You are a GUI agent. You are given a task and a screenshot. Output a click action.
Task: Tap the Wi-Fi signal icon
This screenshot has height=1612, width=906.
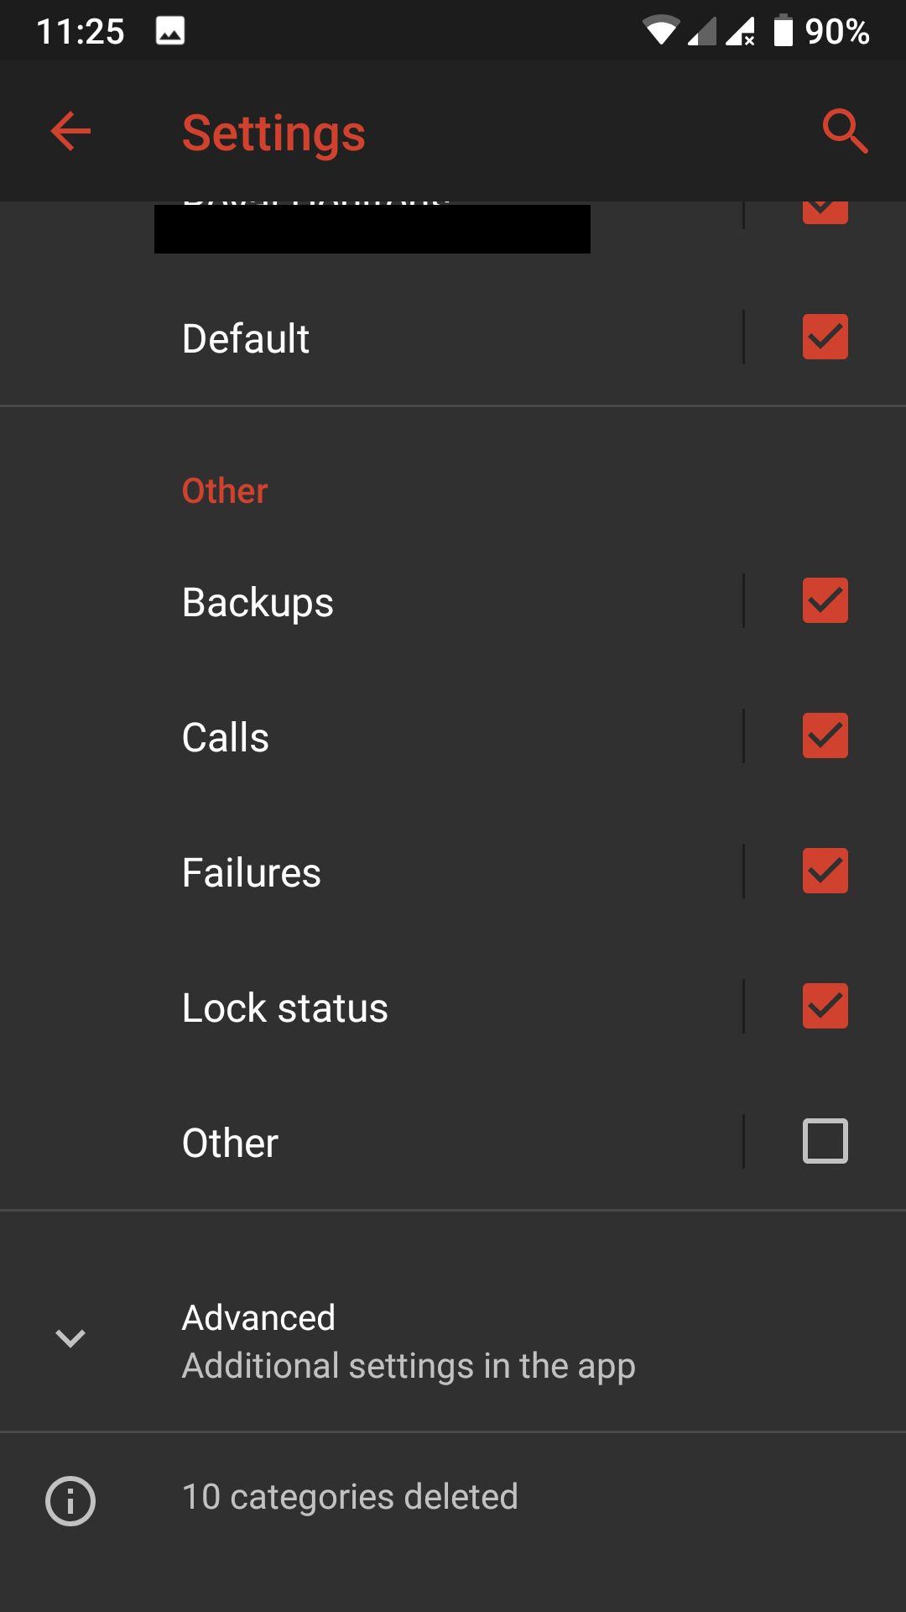coord(661,31)
